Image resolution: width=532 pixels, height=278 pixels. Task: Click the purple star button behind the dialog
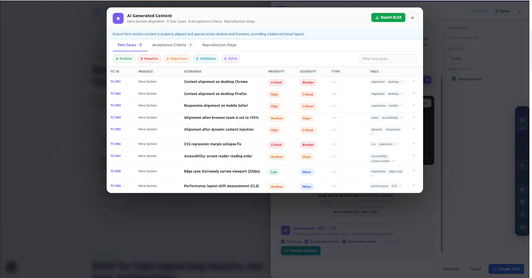(x=427, y=80)
